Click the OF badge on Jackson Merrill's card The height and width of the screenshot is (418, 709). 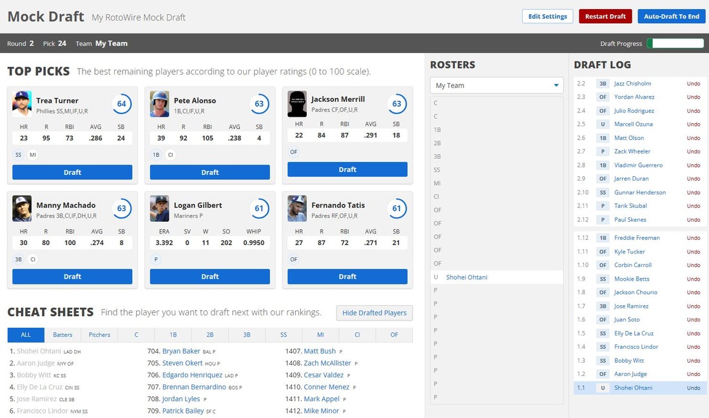tap(294, 152)
